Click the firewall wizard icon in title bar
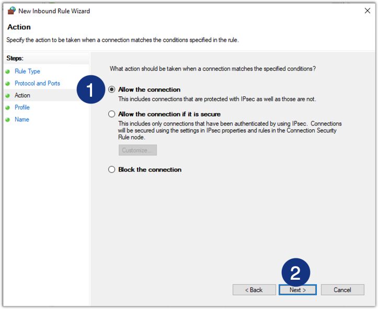Screen dimensions: 378x309 point(12,11)
